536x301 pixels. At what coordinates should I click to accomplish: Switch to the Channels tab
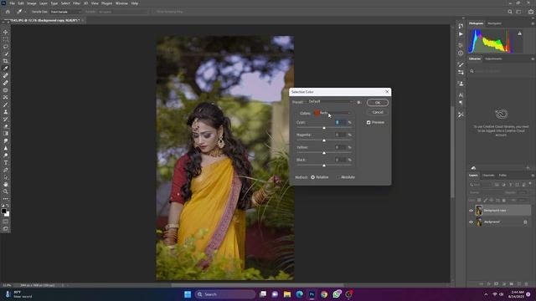point(488,176)
